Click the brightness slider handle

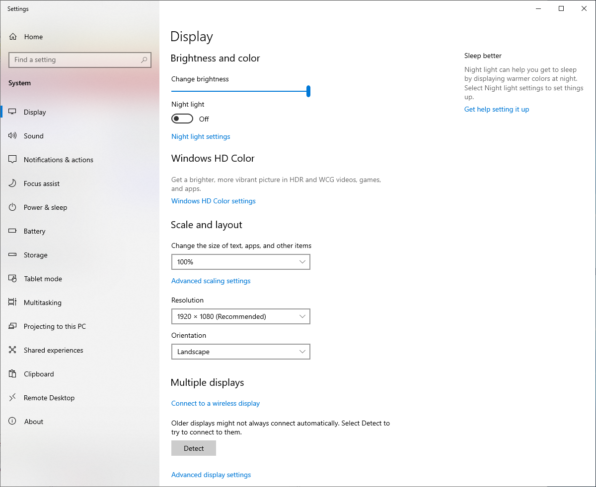pos(308,91)
